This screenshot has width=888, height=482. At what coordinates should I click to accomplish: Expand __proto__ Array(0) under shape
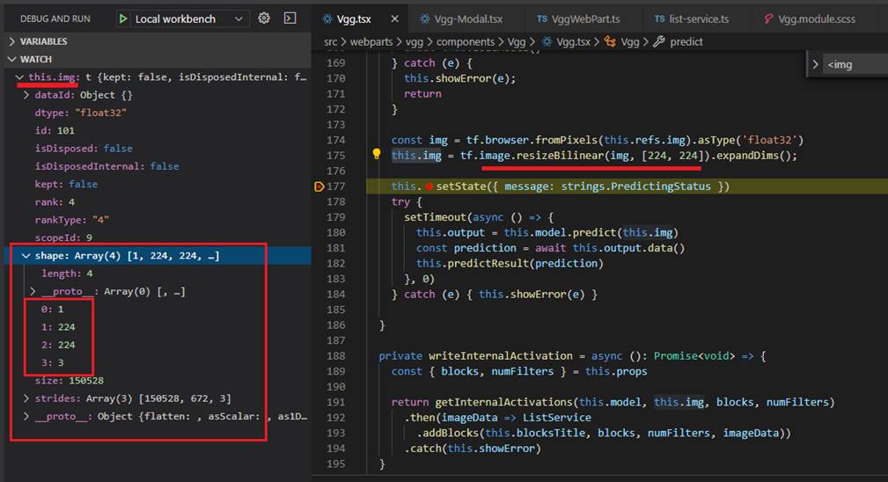point(33,291)
